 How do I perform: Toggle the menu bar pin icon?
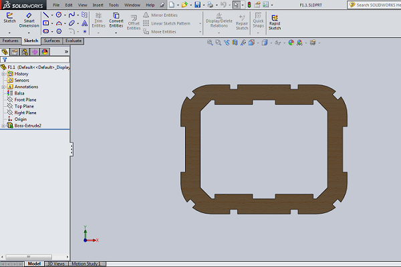162,5
